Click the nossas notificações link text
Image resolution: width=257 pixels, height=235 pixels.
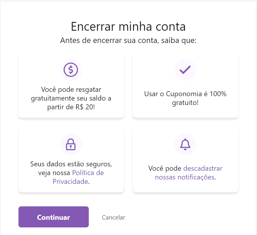pos(185,177)
